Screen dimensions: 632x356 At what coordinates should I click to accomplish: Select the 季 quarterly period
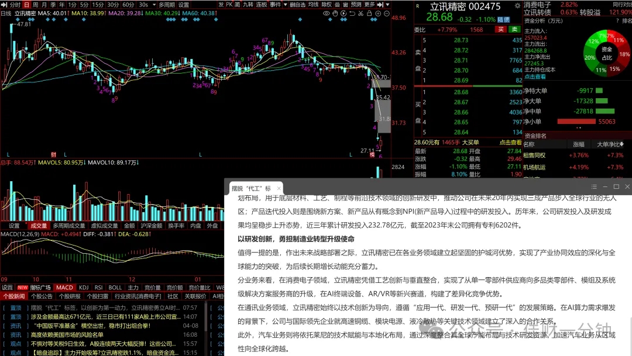(x=53, y=5)
